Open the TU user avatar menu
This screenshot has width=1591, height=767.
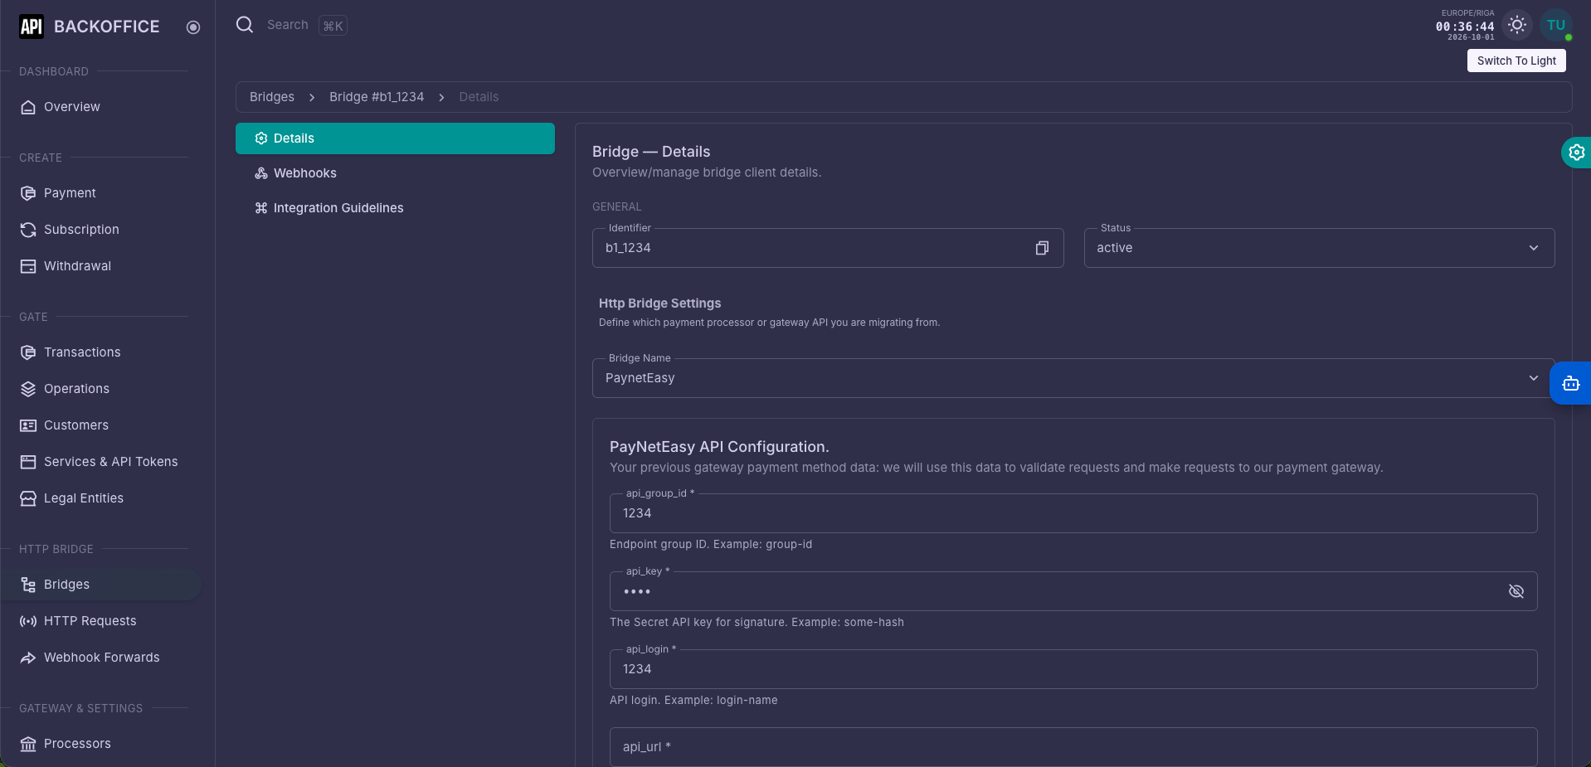(1556, 25)
